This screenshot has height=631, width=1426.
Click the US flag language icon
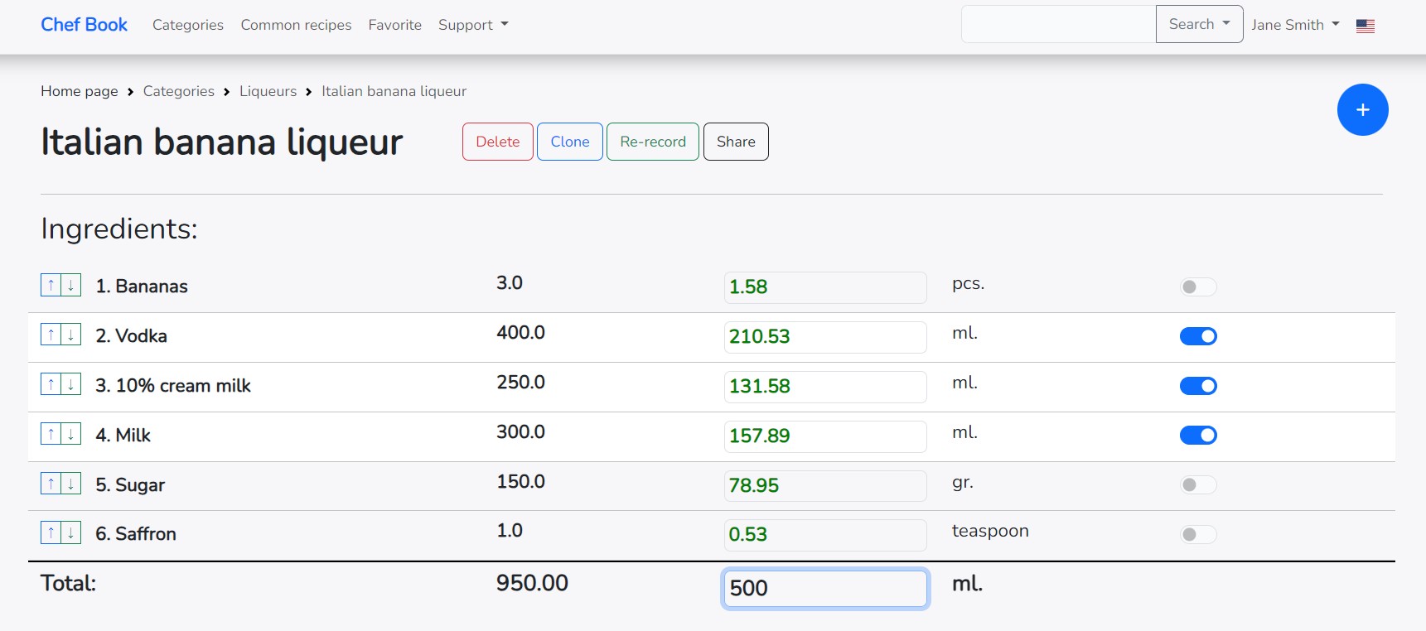[1365, 26]
